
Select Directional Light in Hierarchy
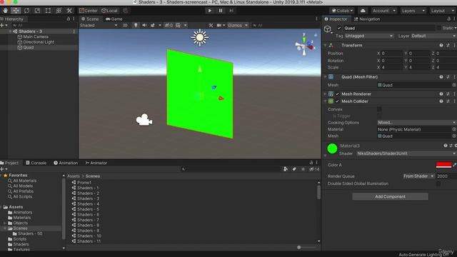coord(39,42)
